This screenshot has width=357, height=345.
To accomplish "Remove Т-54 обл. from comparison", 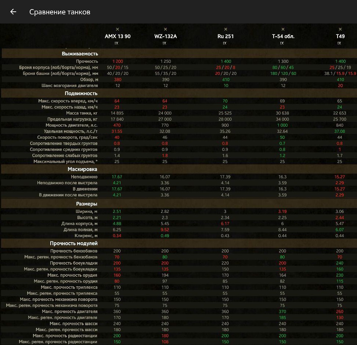I will [283, 29].
